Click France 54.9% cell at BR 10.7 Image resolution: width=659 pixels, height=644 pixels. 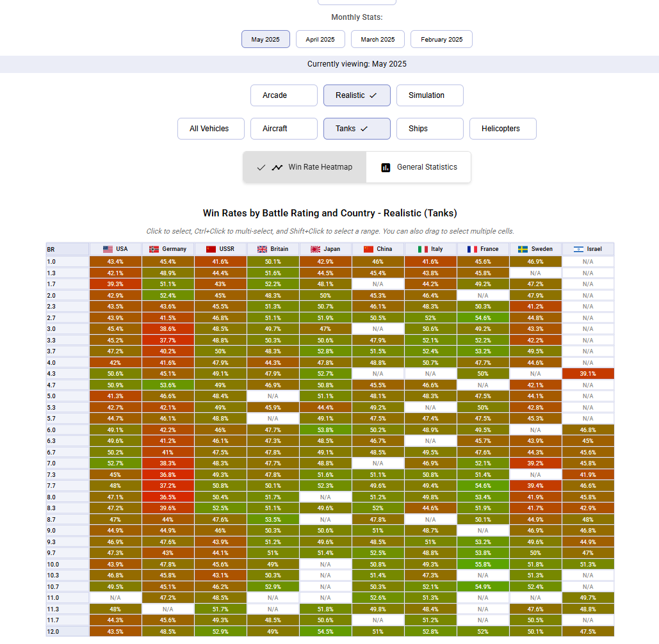pos(483,586)
